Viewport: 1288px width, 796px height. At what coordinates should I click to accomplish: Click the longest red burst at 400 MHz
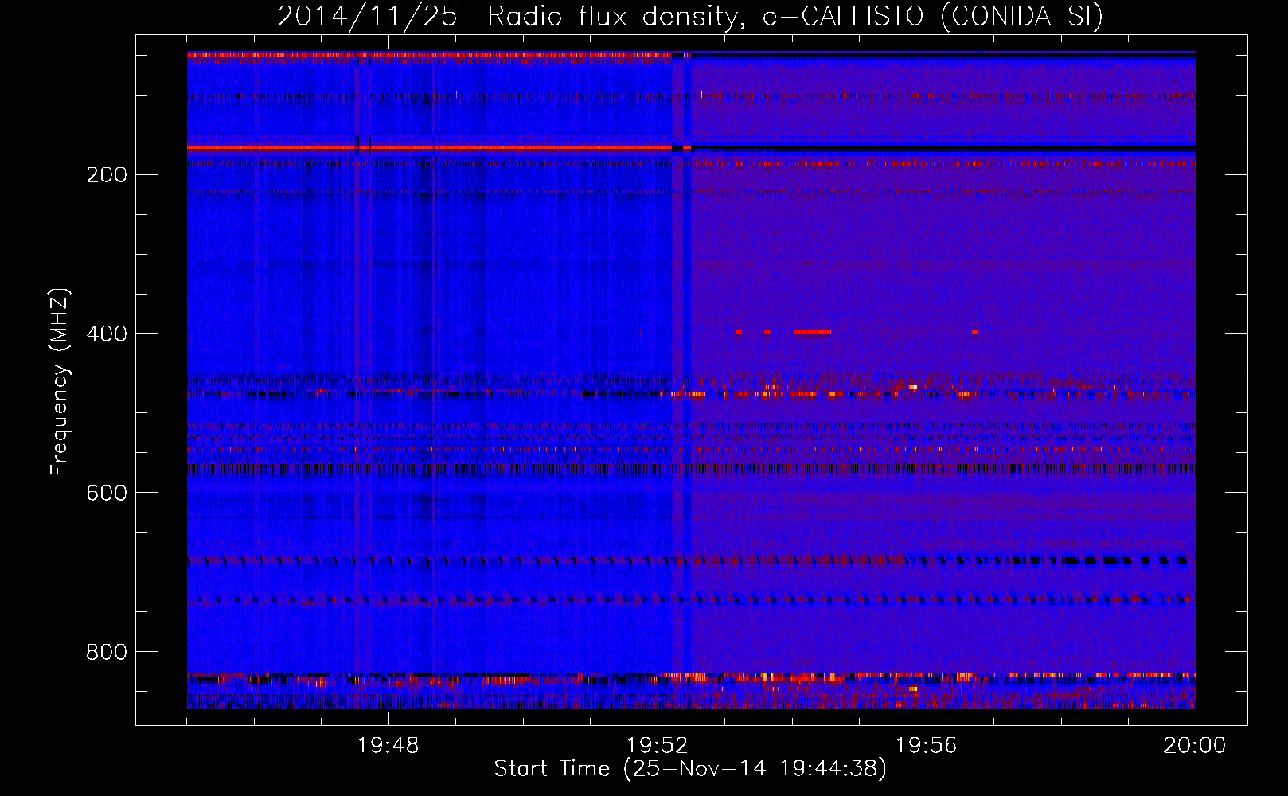point(813,333)
